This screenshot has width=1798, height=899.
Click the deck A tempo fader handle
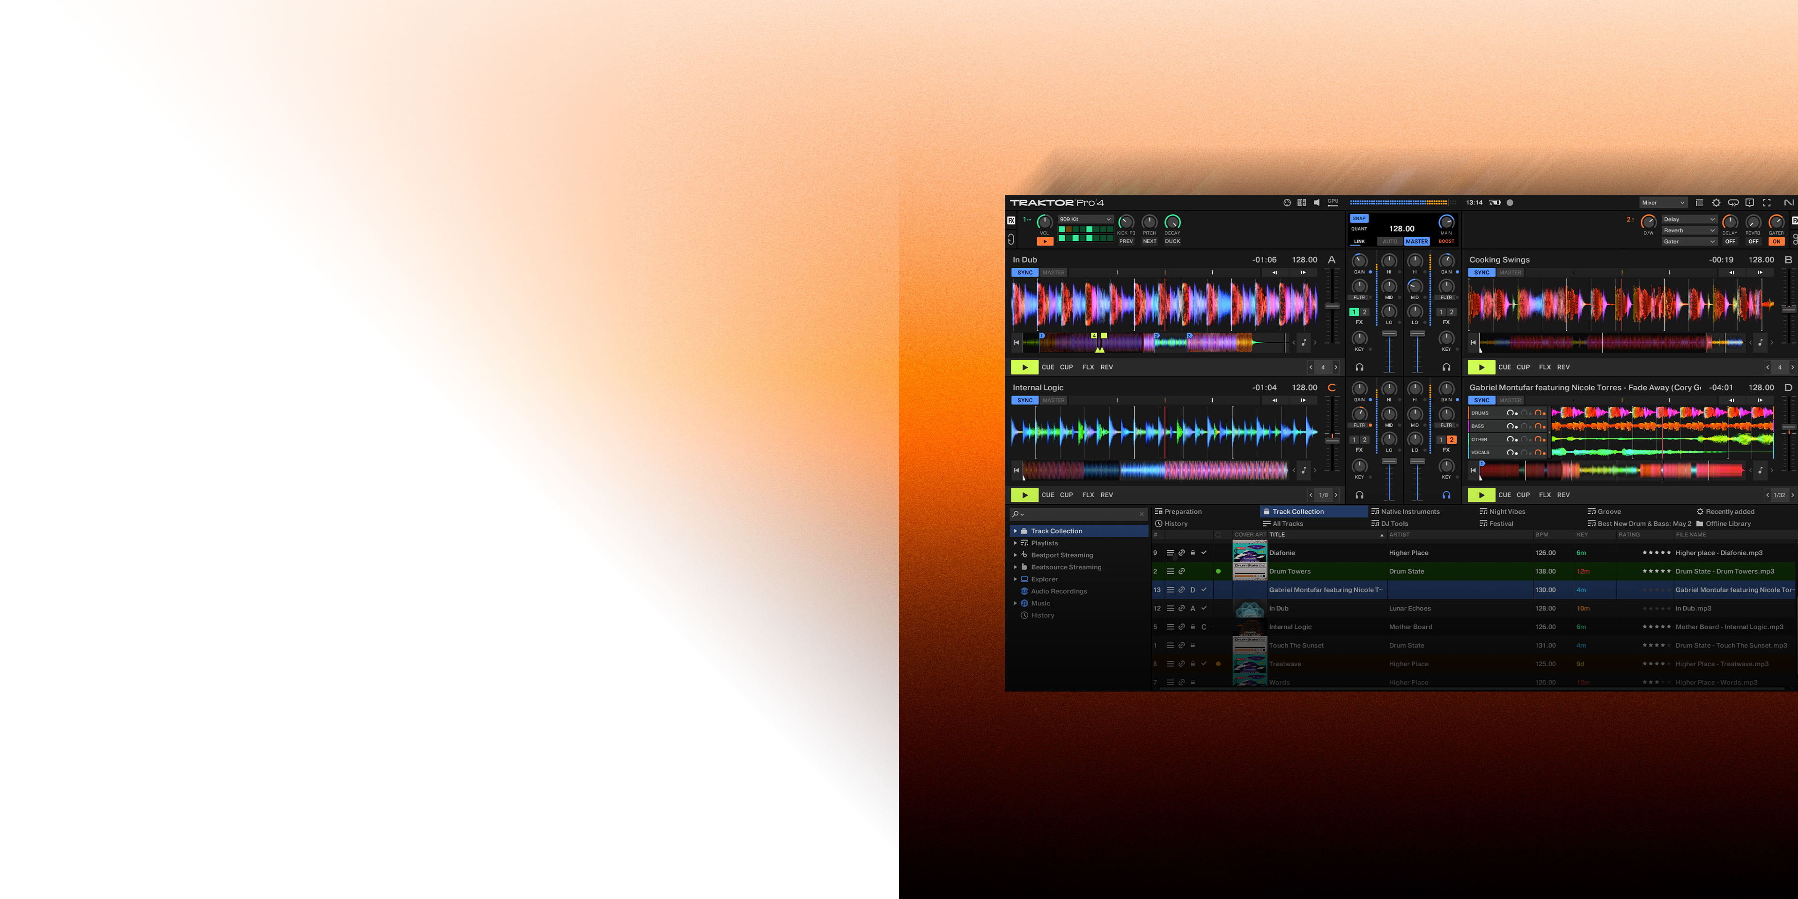(1333, 306)
